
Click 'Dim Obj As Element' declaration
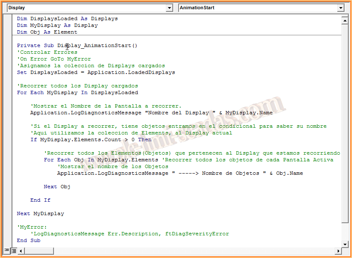coord(47,32)
